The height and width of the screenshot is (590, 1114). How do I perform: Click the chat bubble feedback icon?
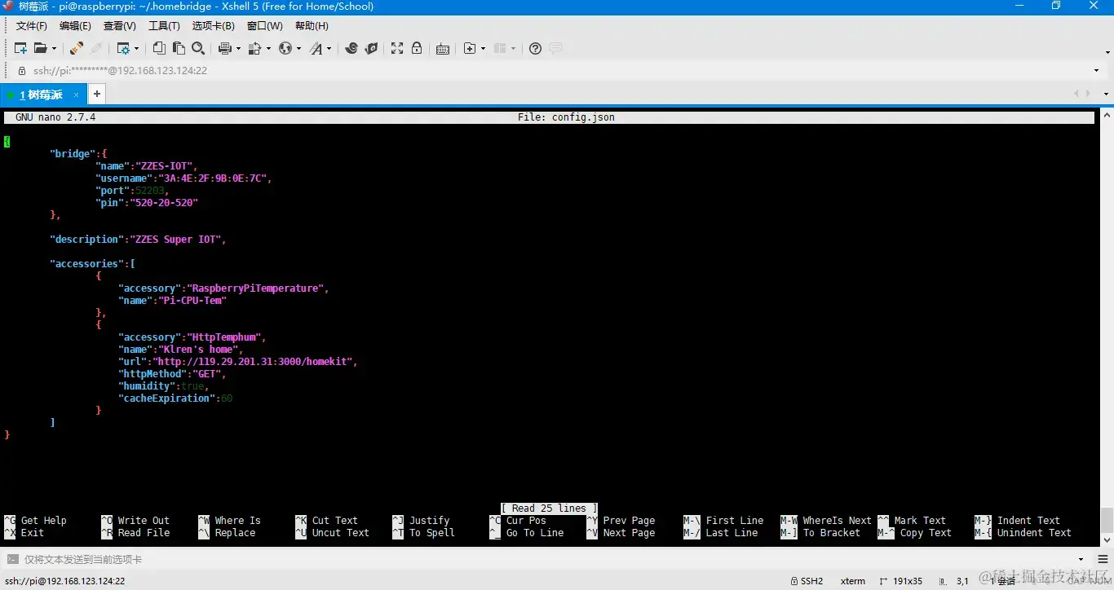(555, 49)
